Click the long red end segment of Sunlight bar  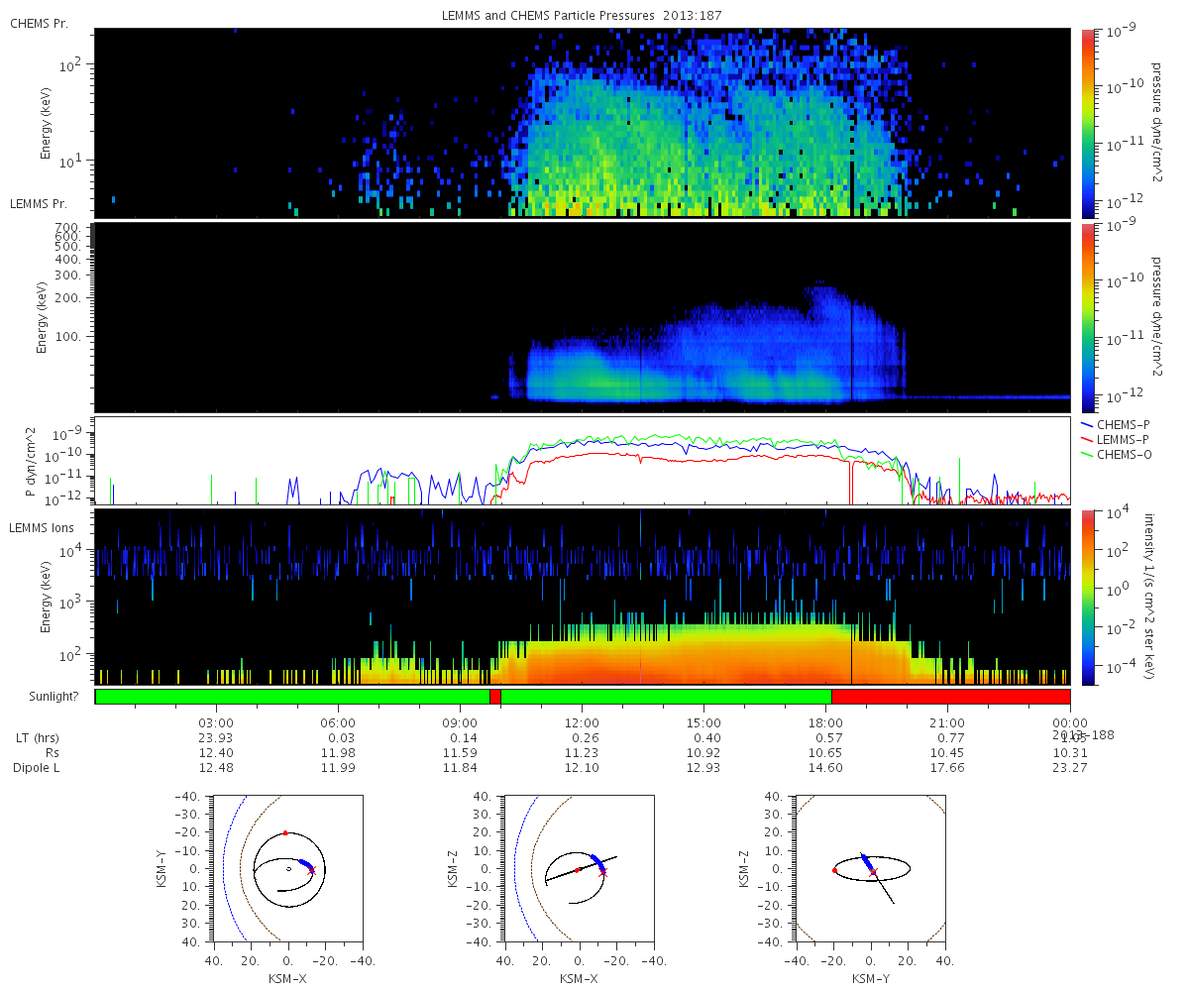[x=951, y=697]
